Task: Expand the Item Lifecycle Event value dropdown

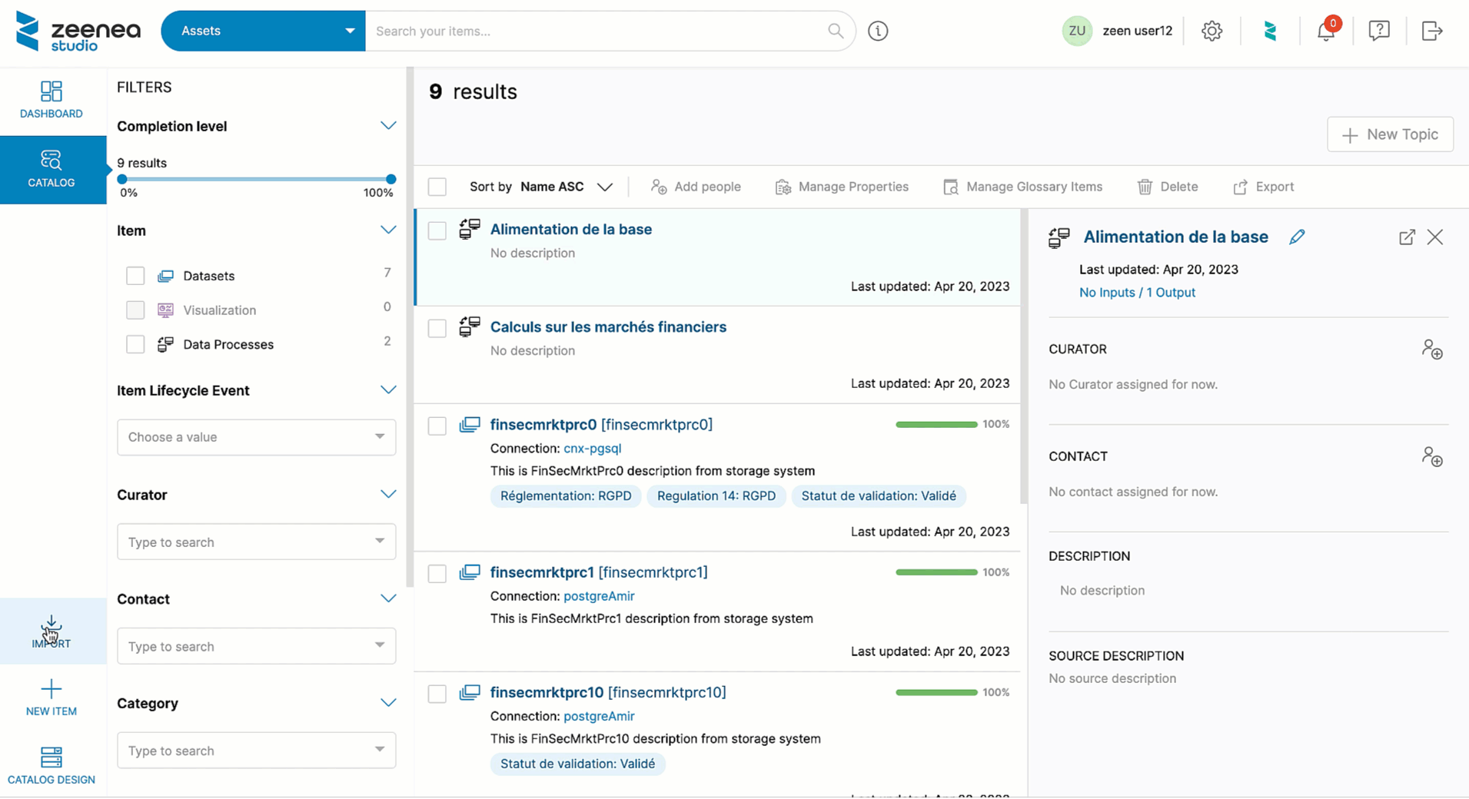Action: pos(256,437)
